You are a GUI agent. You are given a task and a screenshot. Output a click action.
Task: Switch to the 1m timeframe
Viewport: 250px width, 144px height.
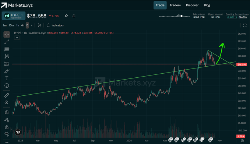5,25
